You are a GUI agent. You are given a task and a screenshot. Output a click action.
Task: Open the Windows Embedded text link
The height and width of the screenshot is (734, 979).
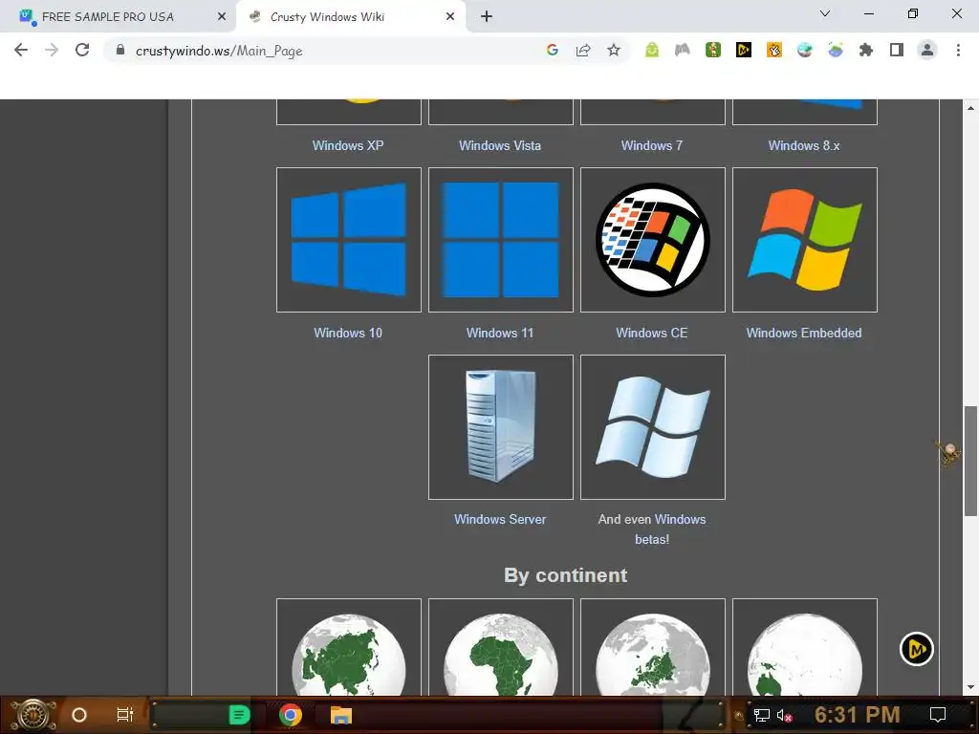804,333
